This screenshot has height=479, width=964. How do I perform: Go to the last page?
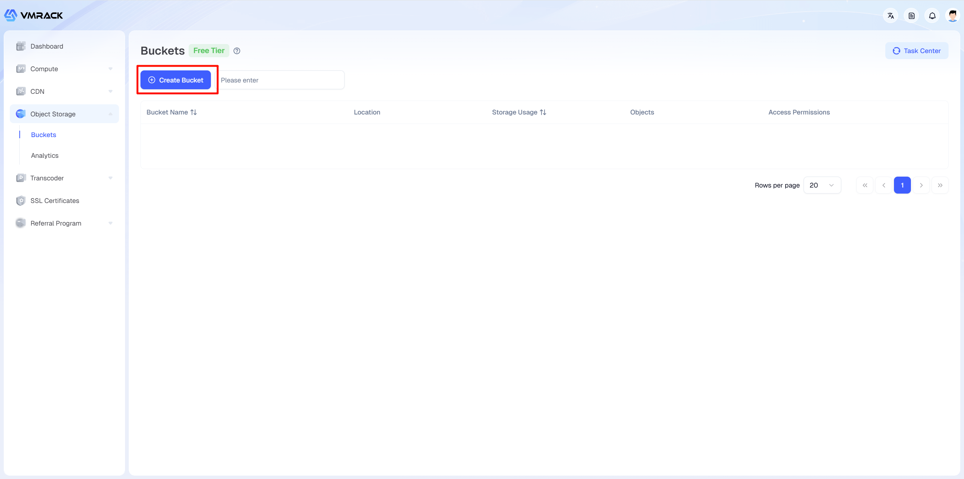[940, 185]
